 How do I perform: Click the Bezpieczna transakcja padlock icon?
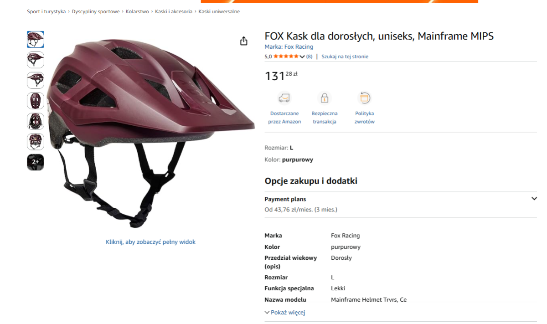tap(325, 98)
